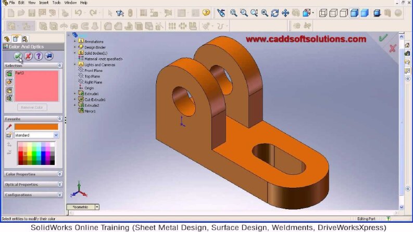Select Material not specified tree item

(103, 59)
